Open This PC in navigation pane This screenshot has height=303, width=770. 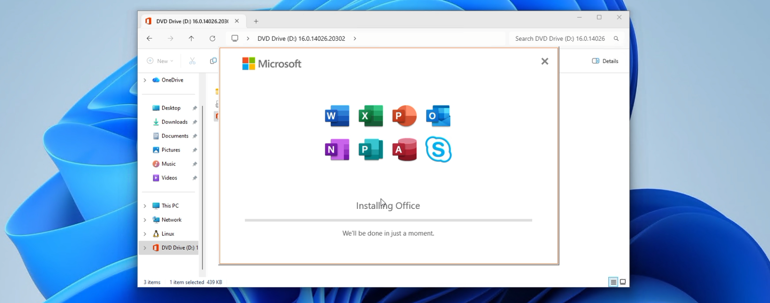(165, 206)
